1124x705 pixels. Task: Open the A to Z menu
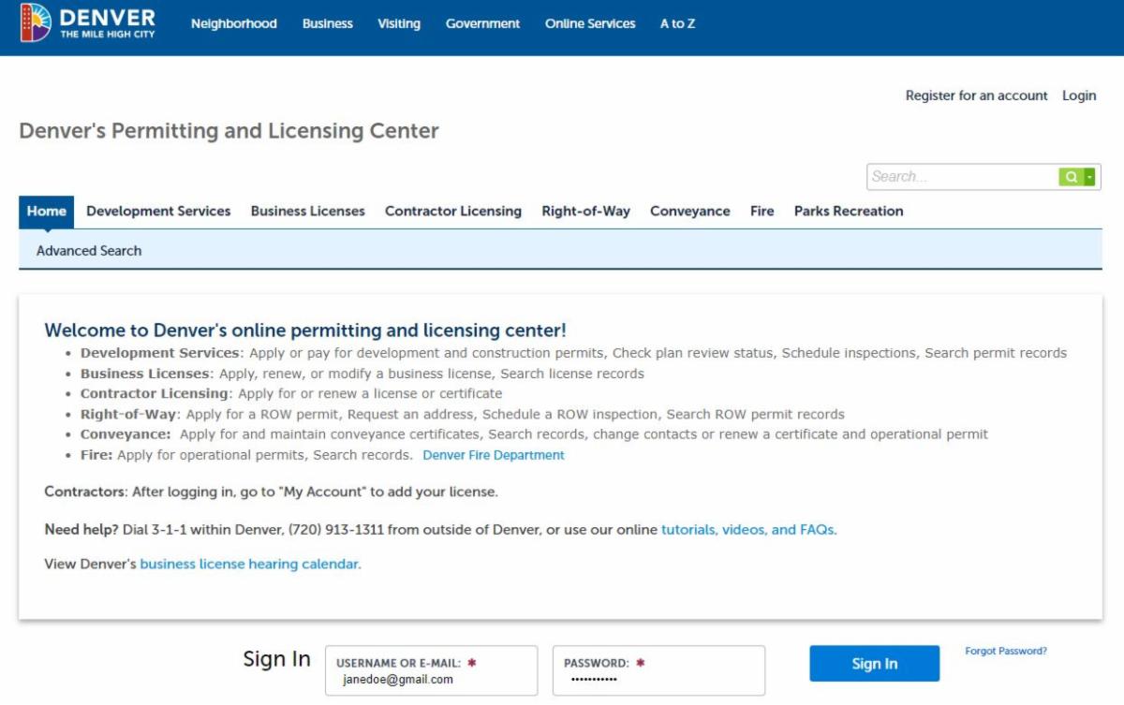[677, 23]
